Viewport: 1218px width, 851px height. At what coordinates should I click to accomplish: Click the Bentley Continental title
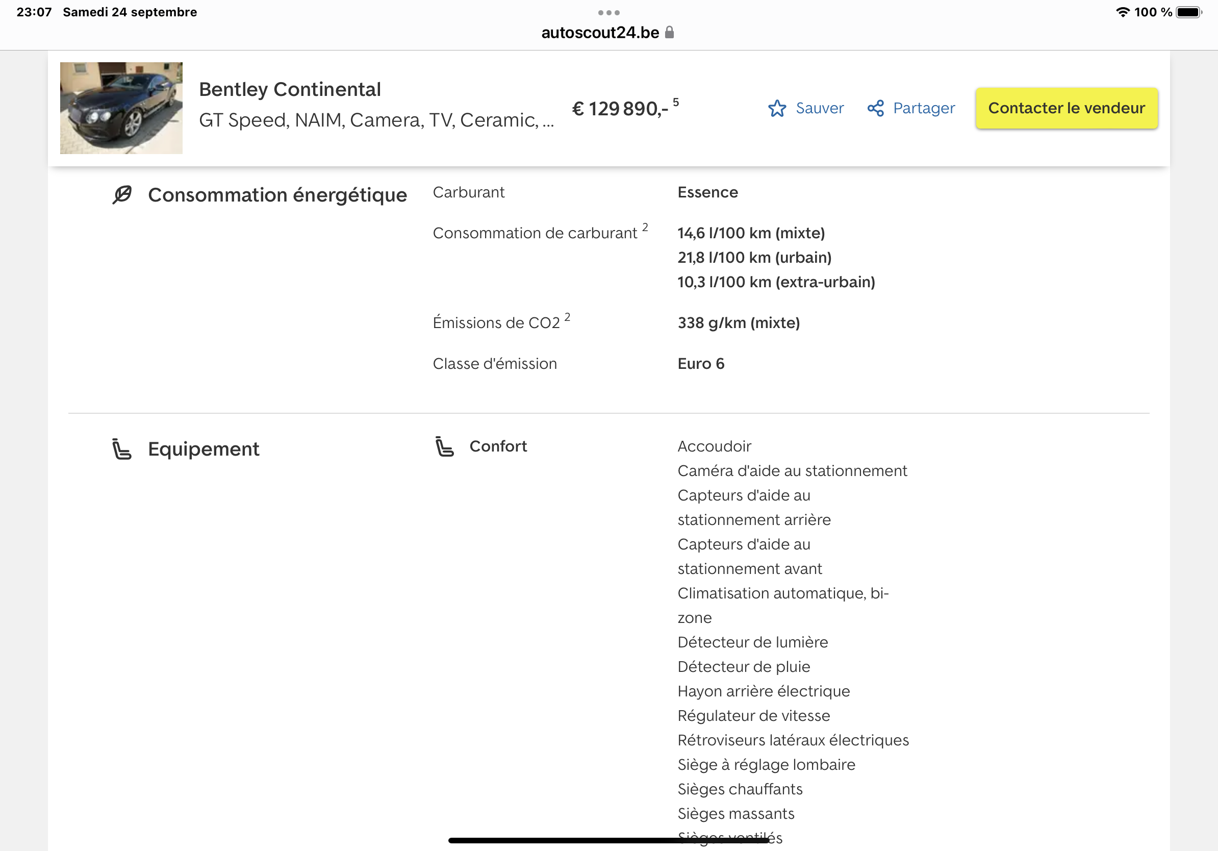pyautogui.click(x=290, y=89)
